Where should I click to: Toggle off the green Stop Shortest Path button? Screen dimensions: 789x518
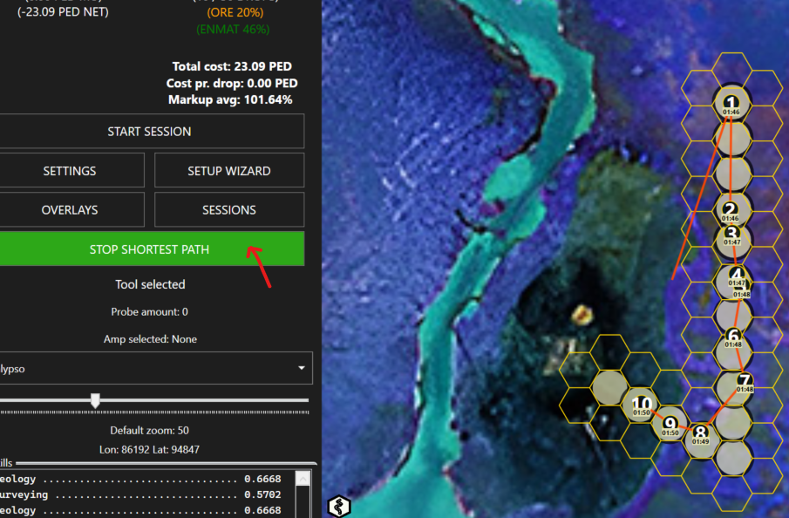pyautogui.click(x=149, y=249)
